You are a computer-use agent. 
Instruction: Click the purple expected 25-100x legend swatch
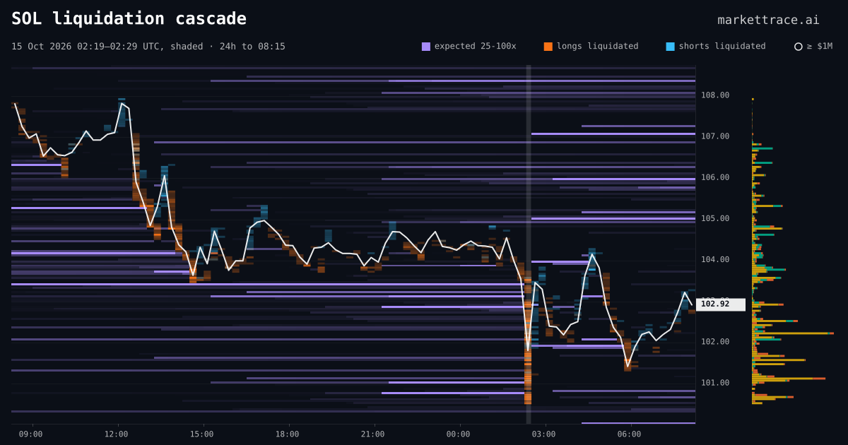click(x=426, y=47)
